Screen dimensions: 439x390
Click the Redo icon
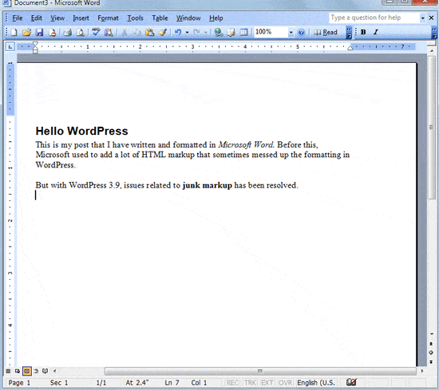tap(196, 33)
